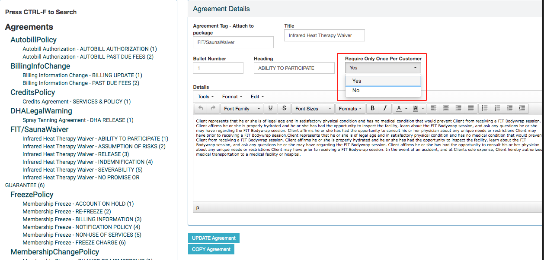This screenshot has width=544, height=260.
Task: Select the MembershipChangePolicy section heading
Action: coord(55,252)
